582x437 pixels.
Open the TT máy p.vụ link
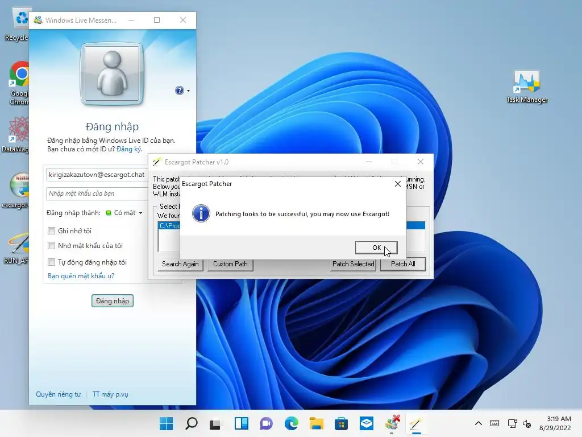(110, 394)
